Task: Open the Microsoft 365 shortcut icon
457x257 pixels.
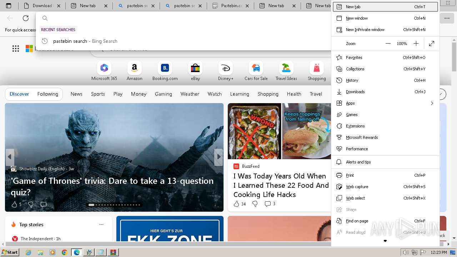Action: (104, 68)
